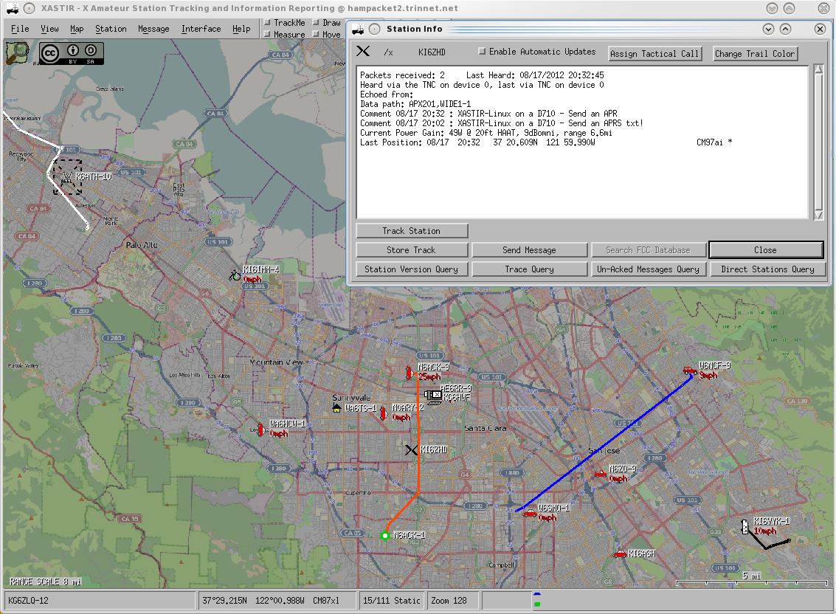
Task: Select the WA6TS-1 house icon
Action: click(x=337, y=408)
